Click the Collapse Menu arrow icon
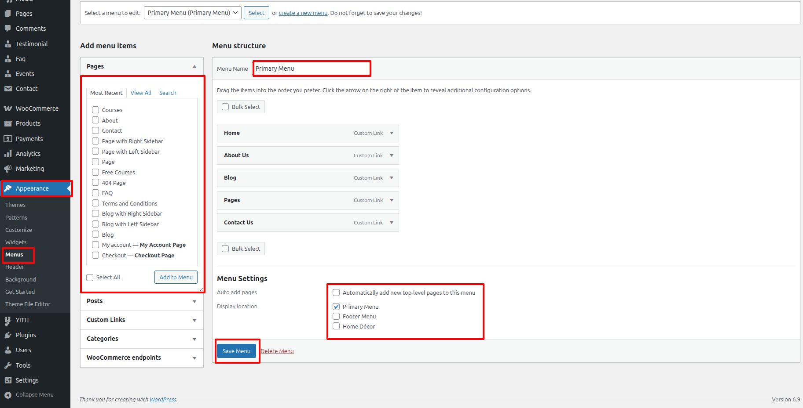Image resolution: width=803 pixels, height=408 pixels. [x=8, y=395]
